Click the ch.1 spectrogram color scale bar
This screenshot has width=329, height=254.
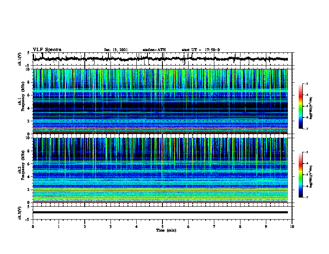[x=301, y=106]
